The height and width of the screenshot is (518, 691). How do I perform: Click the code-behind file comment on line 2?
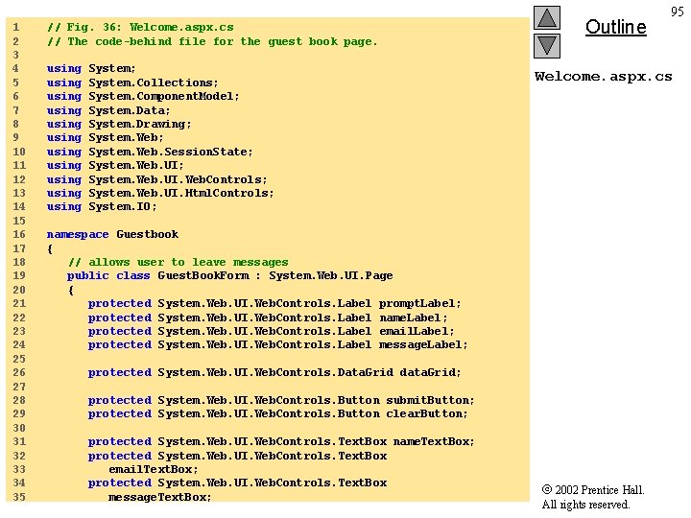tap(212, 41)
